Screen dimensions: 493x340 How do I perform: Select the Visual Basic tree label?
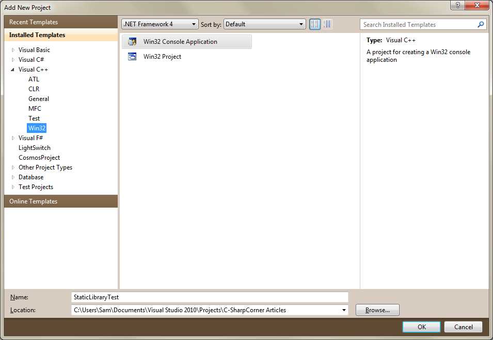coord(34,50)
